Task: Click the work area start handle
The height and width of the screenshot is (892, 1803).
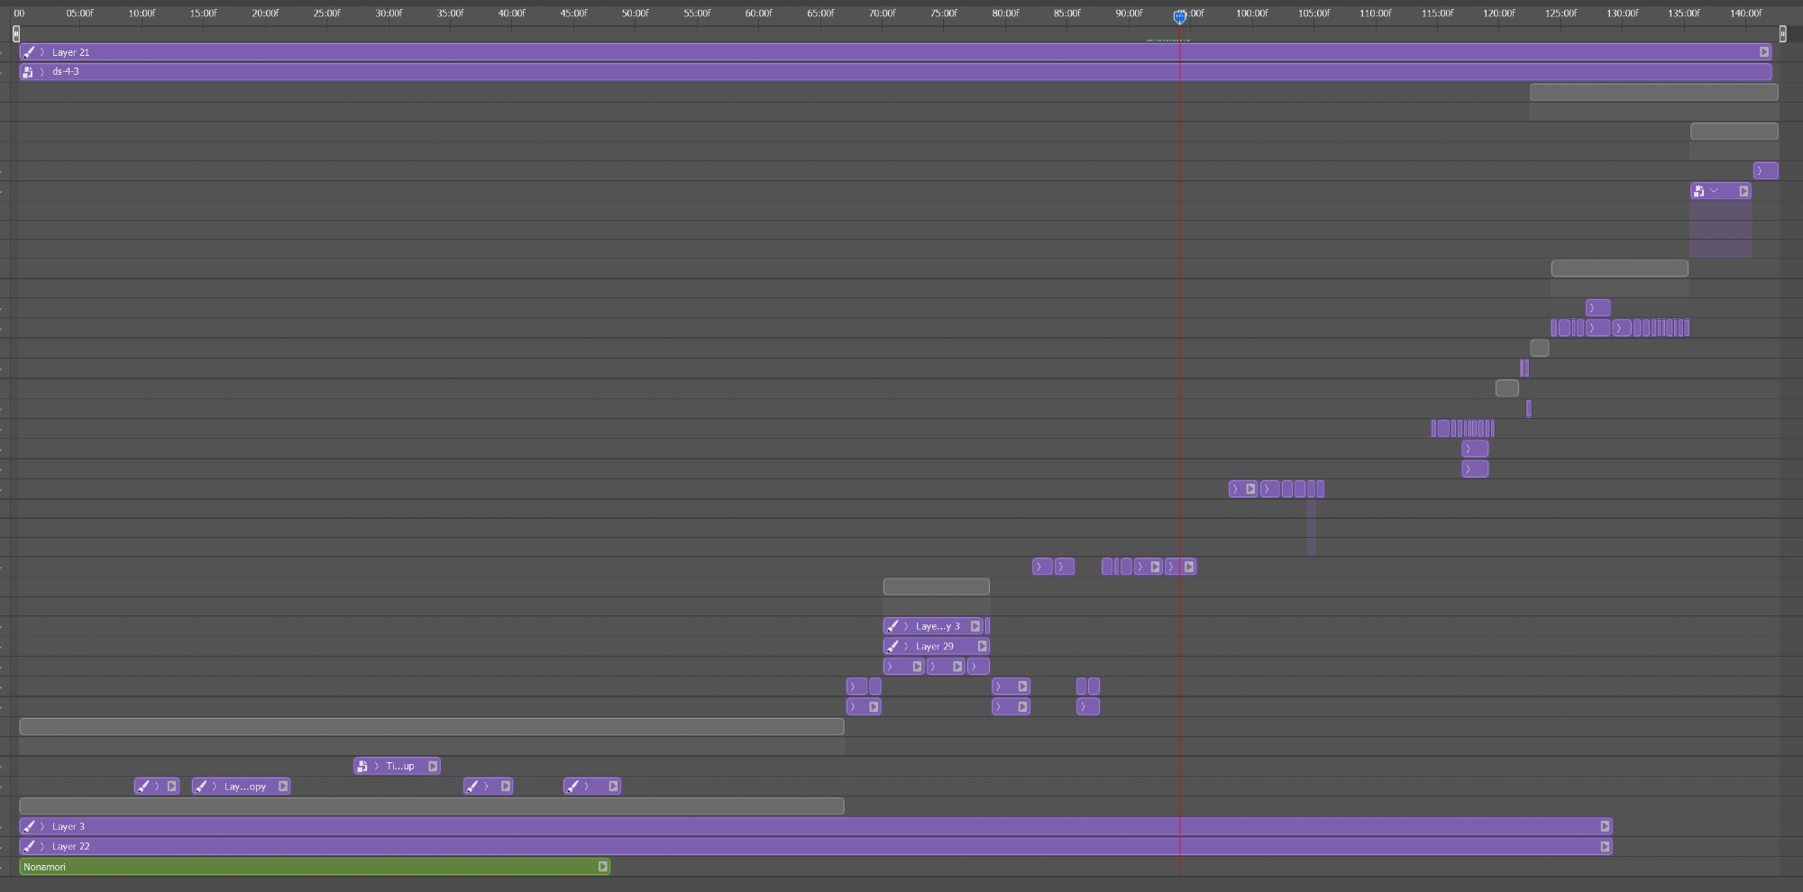Action: click(x=16, y=33)
